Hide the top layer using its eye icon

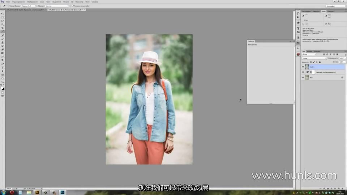coord(303,67)
